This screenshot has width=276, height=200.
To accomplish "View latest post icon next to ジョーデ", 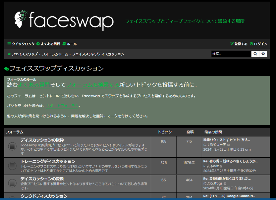I will (229, 145).
